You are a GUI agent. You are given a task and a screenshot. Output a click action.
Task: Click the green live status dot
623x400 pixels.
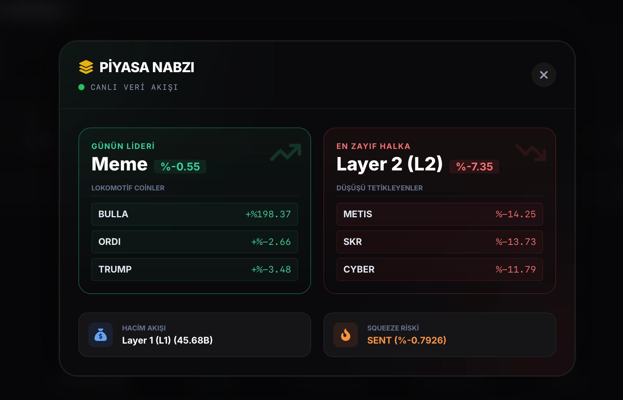coord(81,87)
